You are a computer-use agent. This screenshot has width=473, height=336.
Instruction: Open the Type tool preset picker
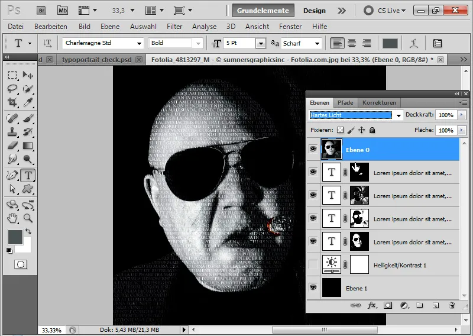(x=30, y=43)
